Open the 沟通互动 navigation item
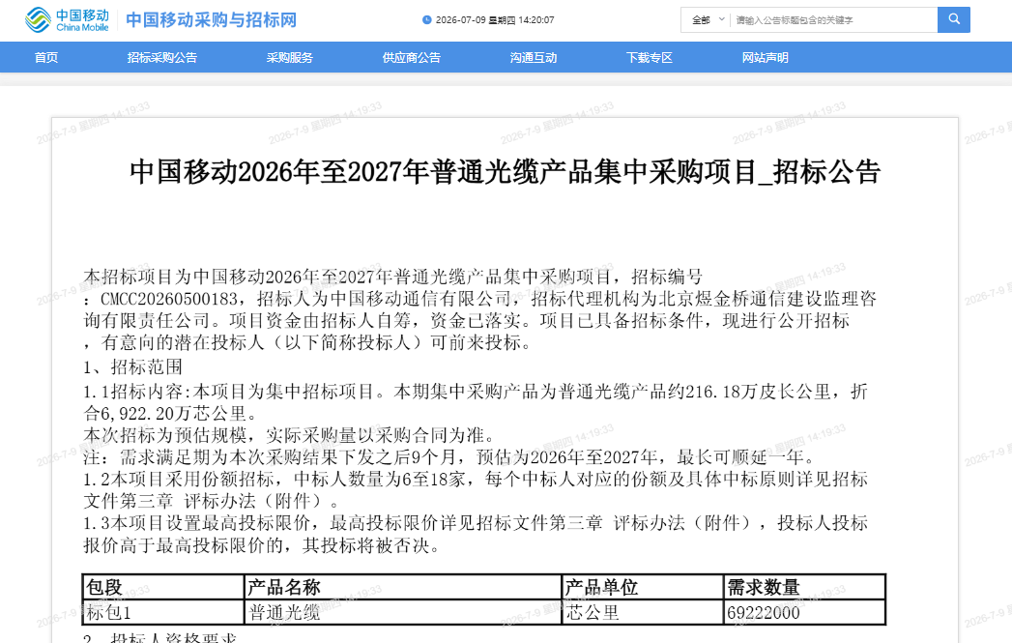 (534, 57)
